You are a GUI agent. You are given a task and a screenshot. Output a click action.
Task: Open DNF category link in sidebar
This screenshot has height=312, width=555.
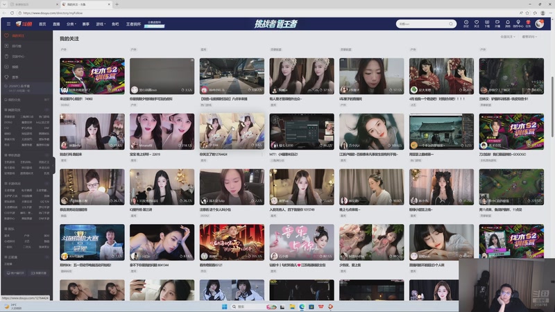(x=46, y=128)
